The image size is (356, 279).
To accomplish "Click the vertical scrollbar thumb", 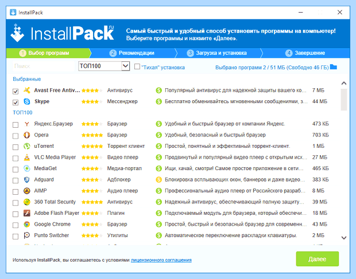I will (x=344, y=100).
